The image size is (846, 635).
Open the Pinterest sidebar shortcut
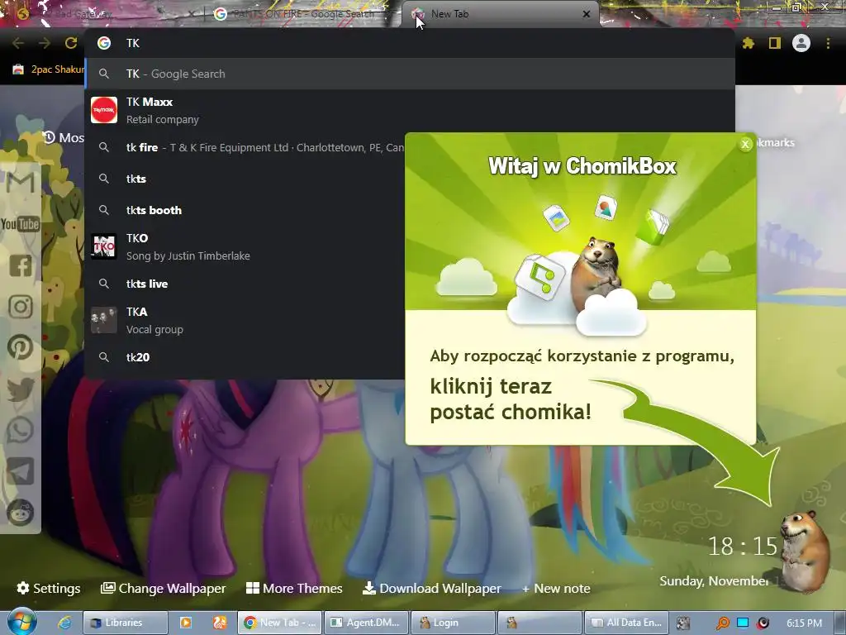21,347
